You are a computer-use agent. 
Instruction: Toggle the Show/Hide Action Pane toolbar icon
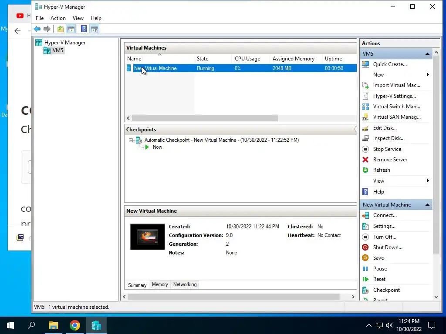[95, 29]
